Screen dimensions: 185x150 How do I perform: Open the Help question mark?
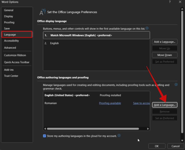click(170, 2)
